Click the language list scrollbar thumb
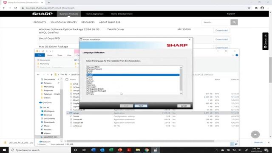 (181, 79)
